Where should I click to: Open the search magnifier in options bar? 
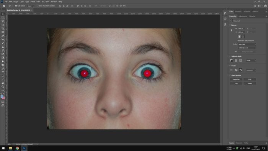[x=255, y=6]
